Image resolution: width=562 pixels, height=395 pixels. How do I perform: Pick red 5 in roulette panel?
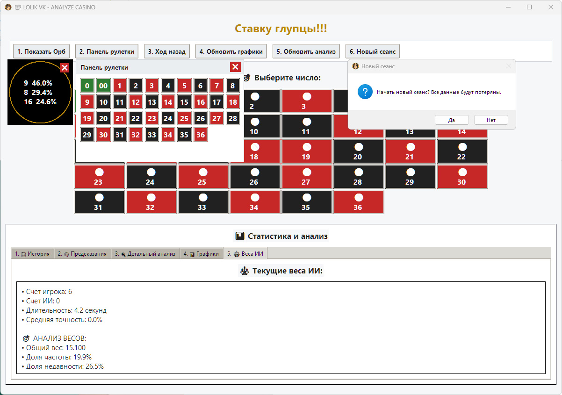tap(184, 86)
